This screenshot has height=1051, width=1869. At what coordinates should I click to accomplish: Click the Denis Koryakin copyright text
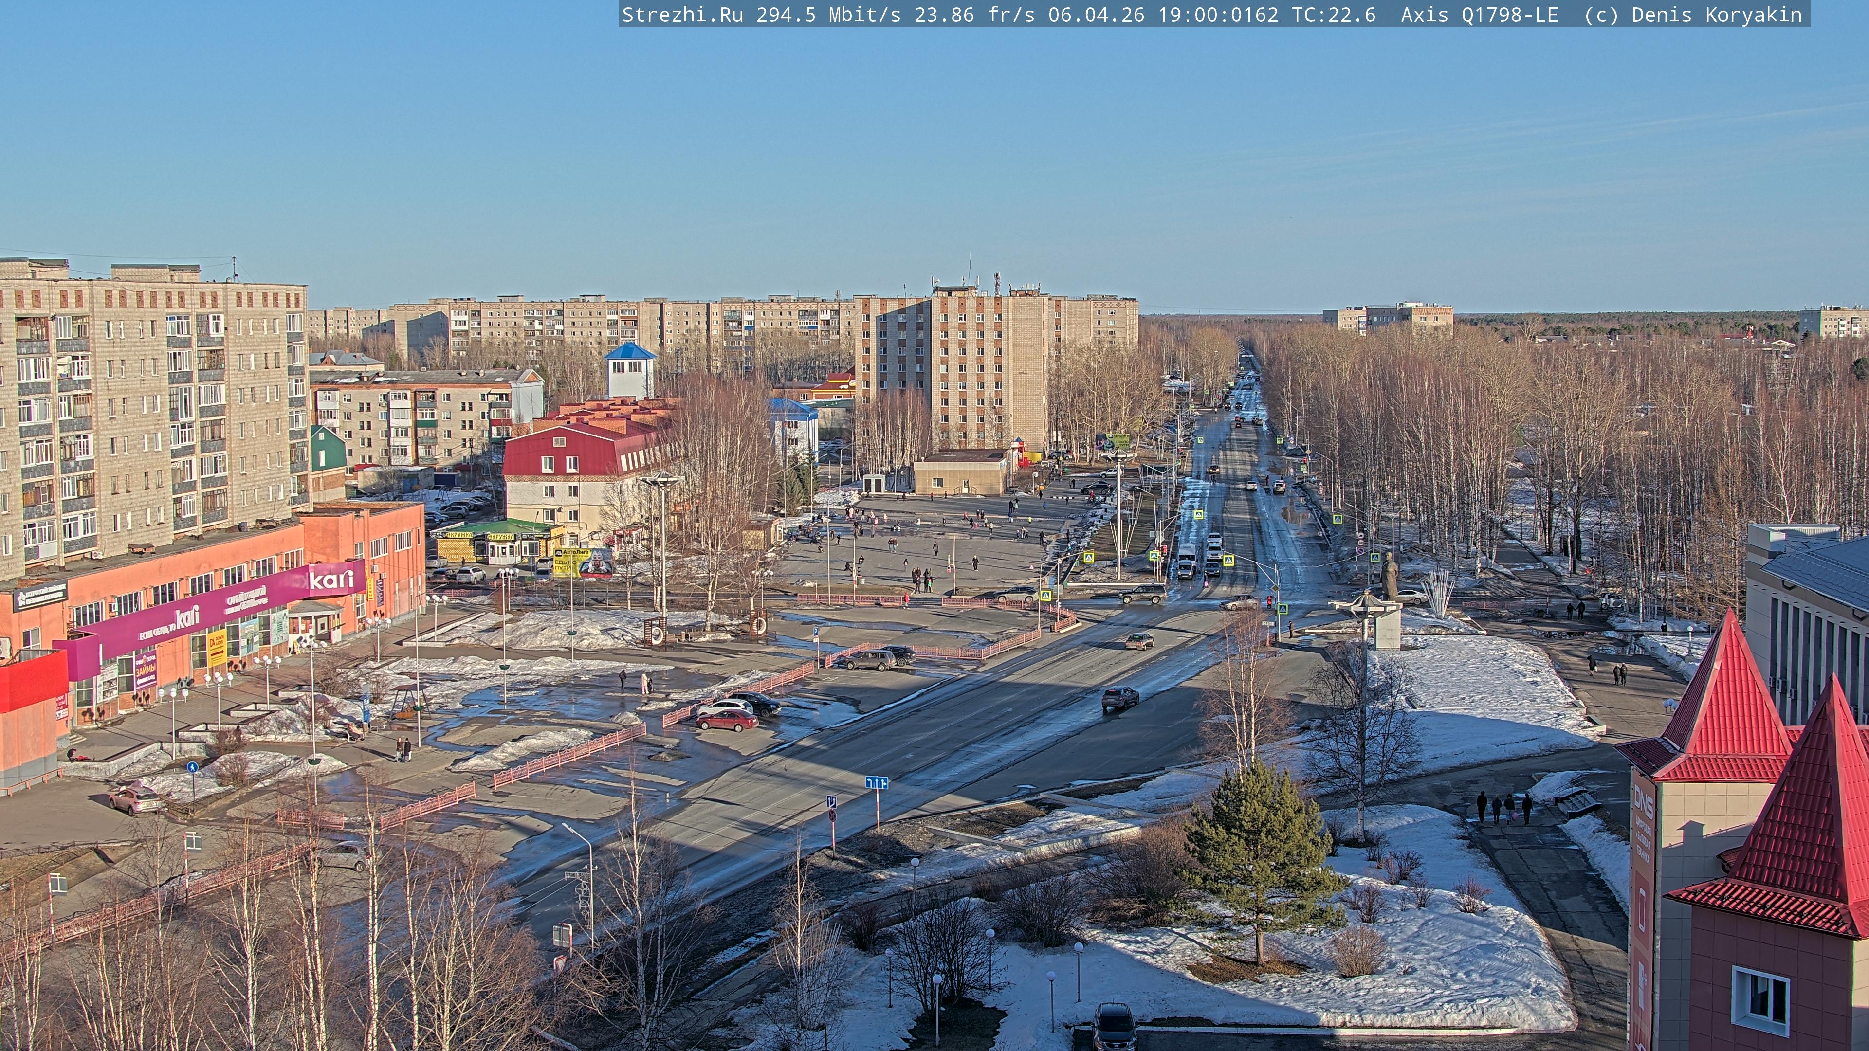click(x=1717, y=15)
